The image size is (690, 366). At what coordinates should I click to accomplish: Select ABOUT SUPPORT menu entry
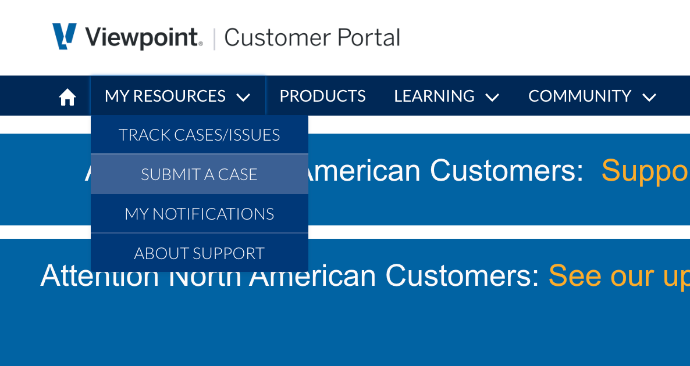[199, 253]
